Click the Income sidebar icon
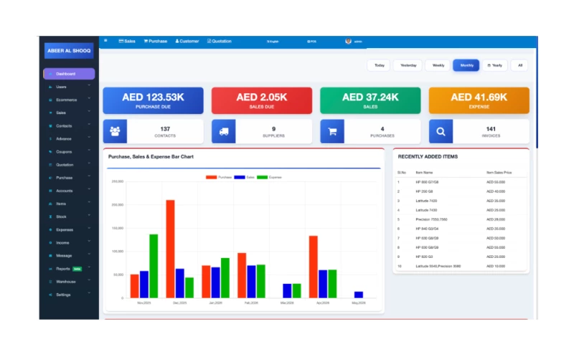574x344 pixels. pyautogui.click(x=50, y=243)
